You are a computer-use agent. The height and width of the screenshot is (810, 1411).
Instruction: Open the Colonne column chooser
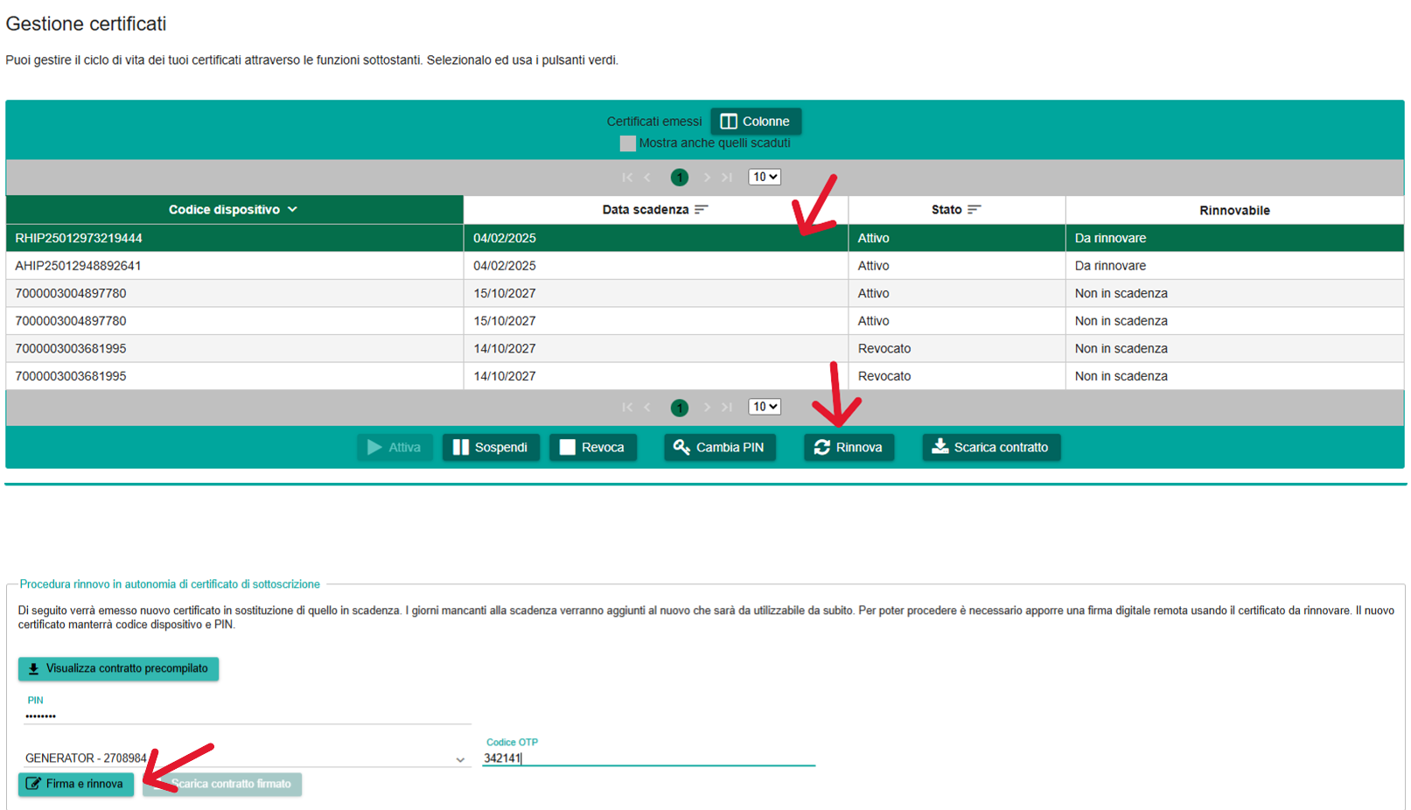pos(756,122)
